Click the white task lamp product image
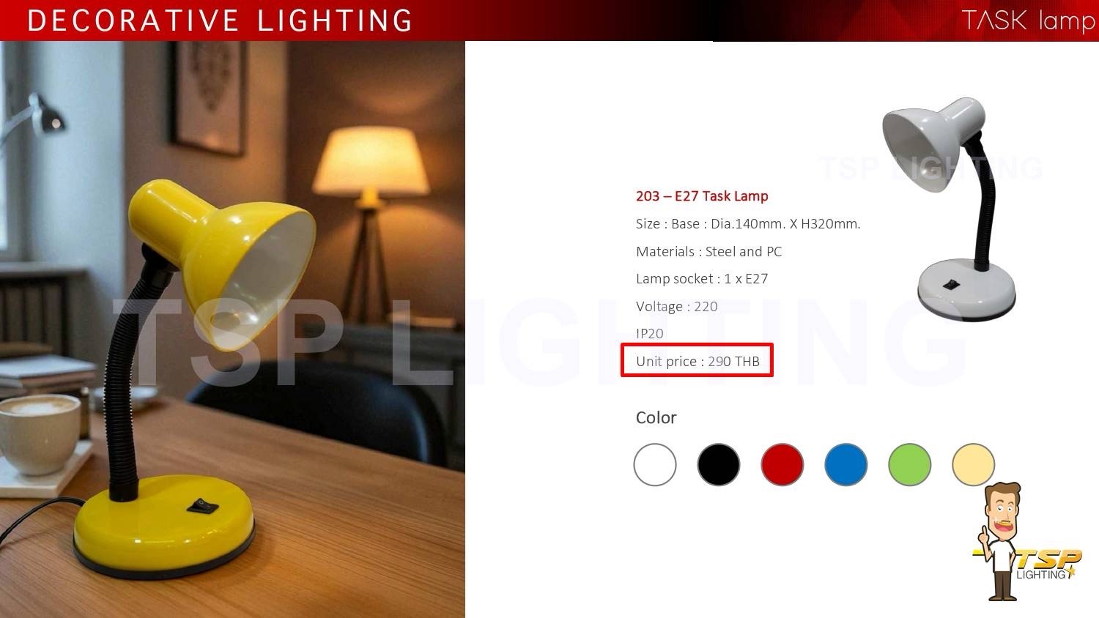This screenshot has height=618, width=1099. coord(950,209)
